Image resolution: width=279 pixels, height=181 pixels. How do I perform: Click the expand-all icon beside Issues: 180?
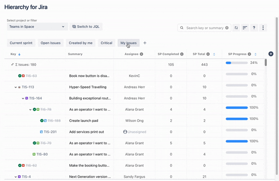click(x=12, y=64)
